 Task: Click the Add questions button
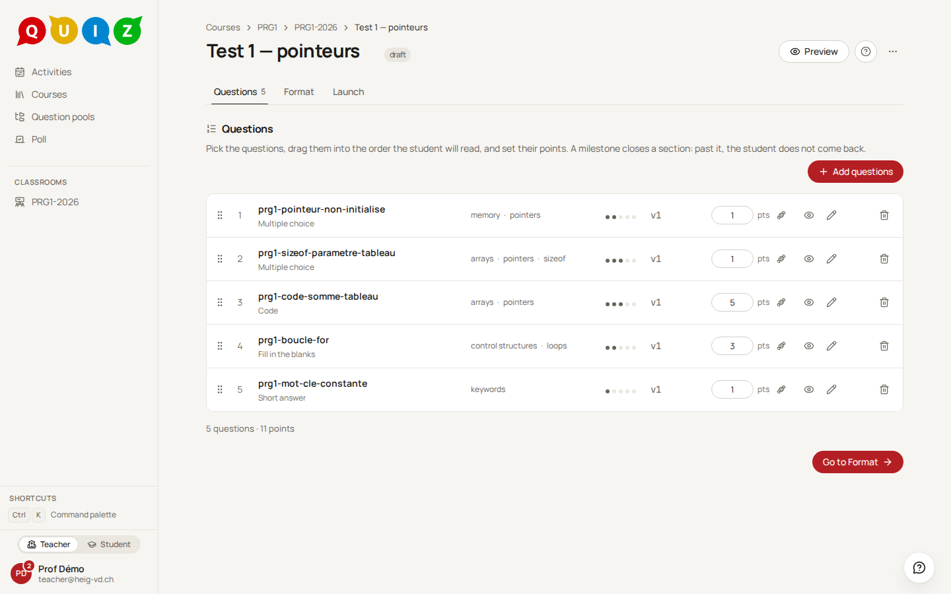pos(855,172)
